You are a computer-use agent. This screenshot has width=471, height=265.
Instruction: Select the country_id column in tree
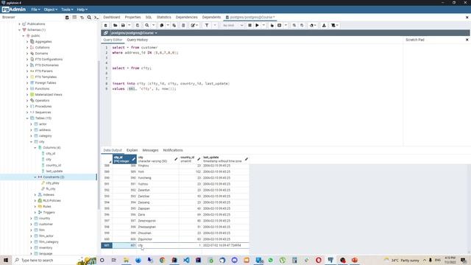54,166
